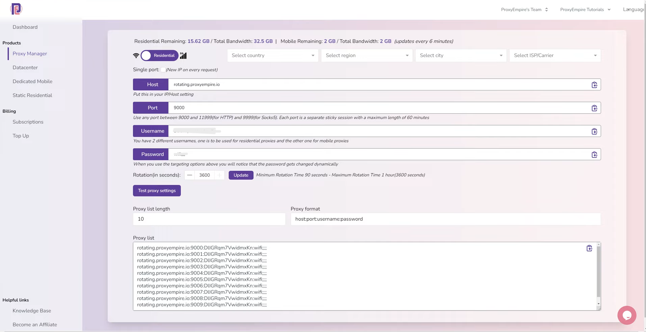Click proxy line with port 9005

(x=202, y=279)
